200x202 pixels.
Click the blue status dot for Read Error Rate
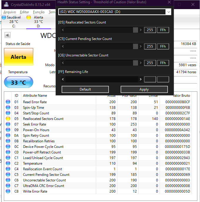pos(8,102)
